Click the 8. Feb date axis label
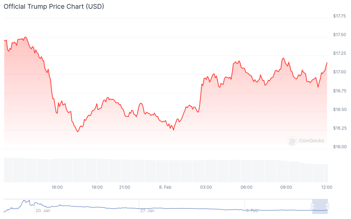This screenshot has width=351, height=219. (x=166, y=187)
